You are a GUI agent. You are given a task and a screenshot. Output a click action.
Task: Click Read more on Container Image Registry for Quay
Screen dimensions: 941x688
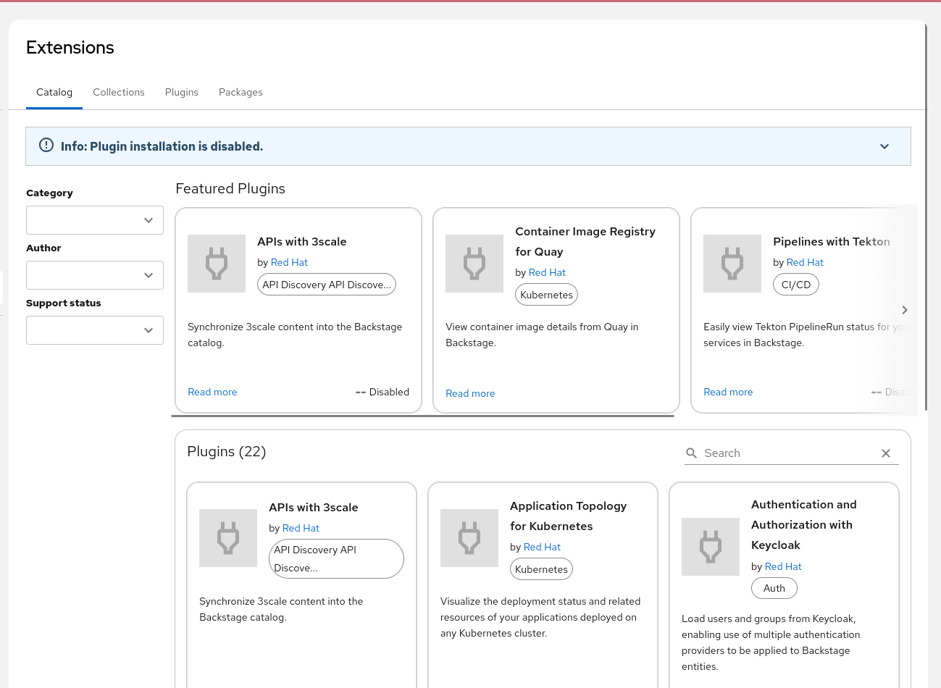coord(470,393)
